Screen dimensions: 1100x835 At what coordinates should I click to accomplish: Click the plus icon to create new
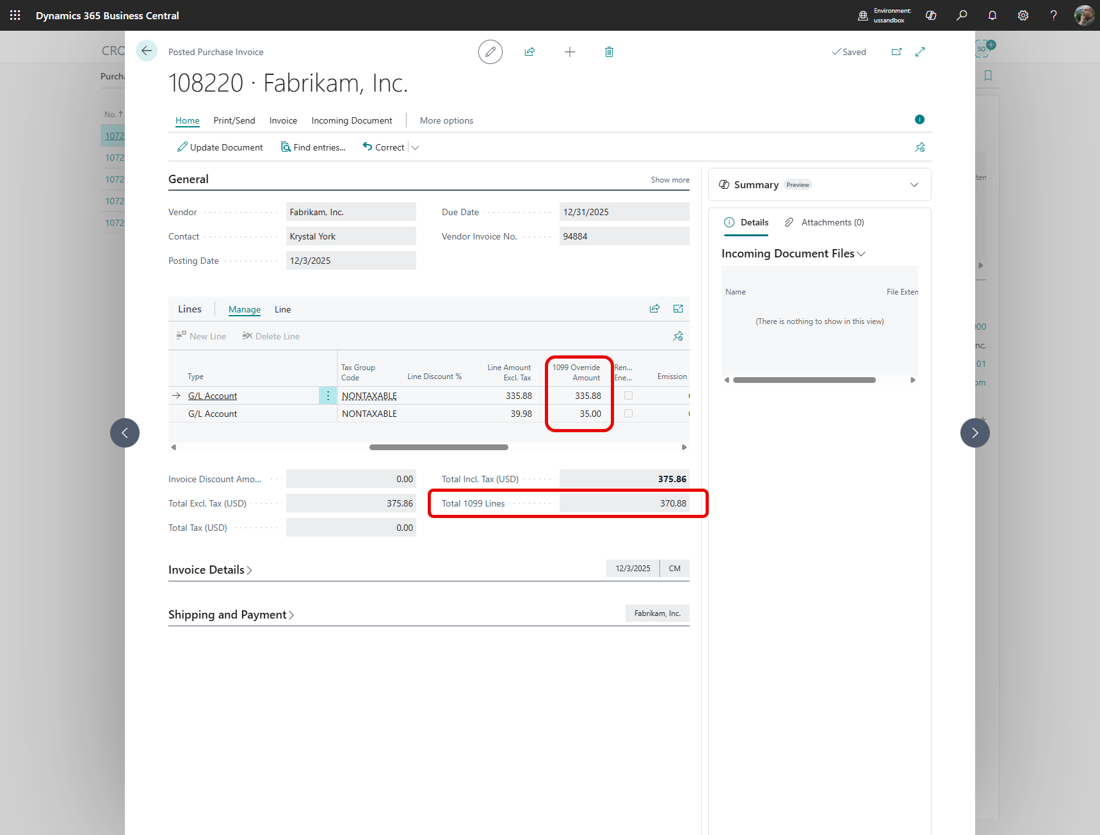569,52
